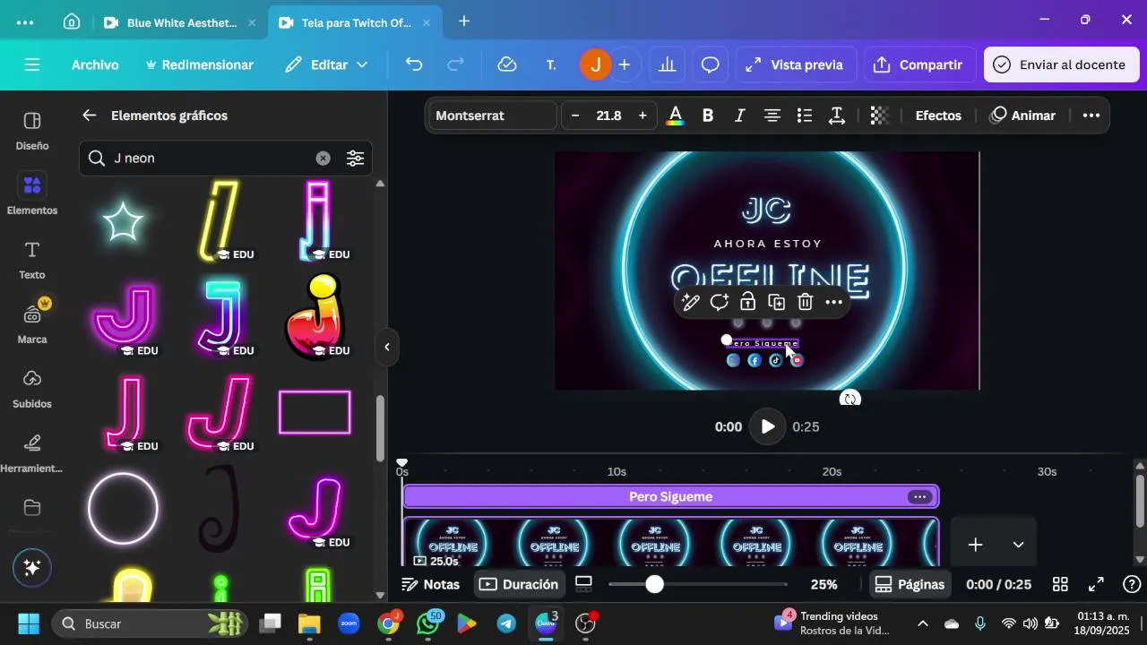Open the text color picker

click(x=676, y=116)
